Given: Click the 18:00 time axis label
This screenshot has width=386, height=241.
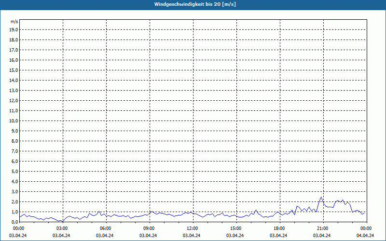Looking at the screenshot, I should pos(279,228).
